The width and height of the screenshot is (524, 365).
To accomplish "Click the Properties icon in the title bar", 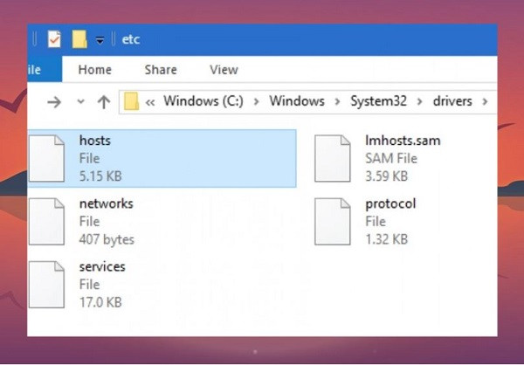I will click(54, 39).
